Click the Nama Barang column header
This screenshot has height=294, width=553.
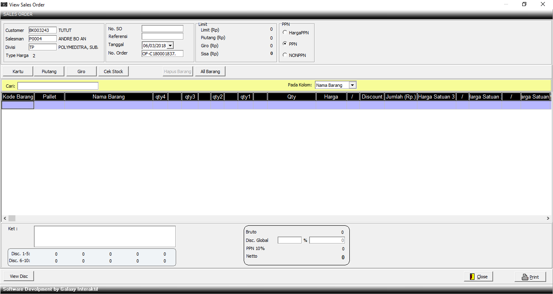tap(108, 97)
